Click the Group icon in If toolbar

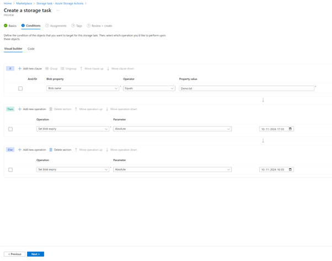click(x=47, y=68)
